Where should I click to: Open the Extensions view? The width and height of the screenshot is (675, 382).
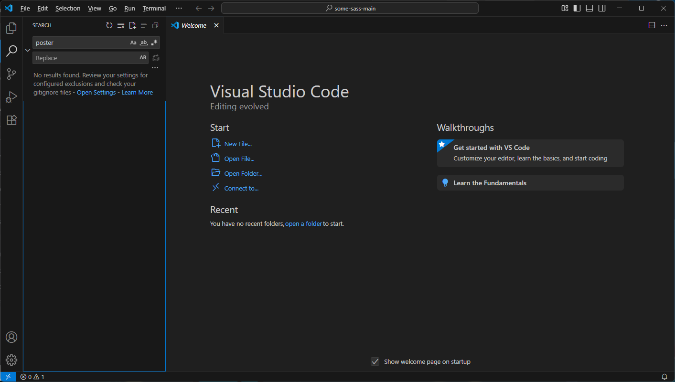click(x=11, y=120)
